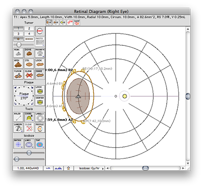The width and height of the screenshot is (203, 188).
Task: Click the zoom out small mountain button
Action: [48, 168]
